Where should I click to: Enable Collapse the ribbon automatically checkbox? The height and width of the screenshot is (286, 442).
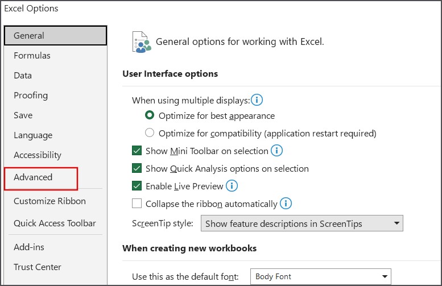click(x=137, y=204)
